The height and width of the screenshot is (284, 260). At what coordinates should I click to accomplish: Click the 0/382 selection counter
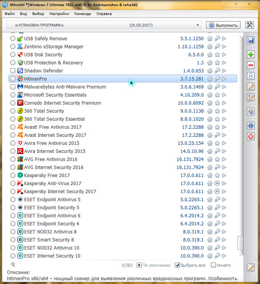tap(127, 265)
